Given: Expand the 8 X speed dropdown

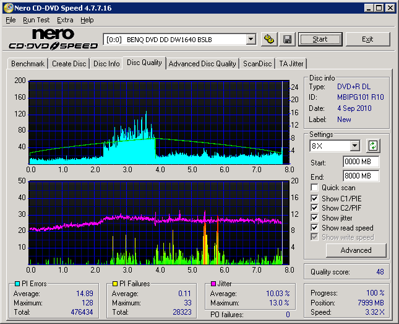Looking at the screenshot, I should (x=354, y=146).
